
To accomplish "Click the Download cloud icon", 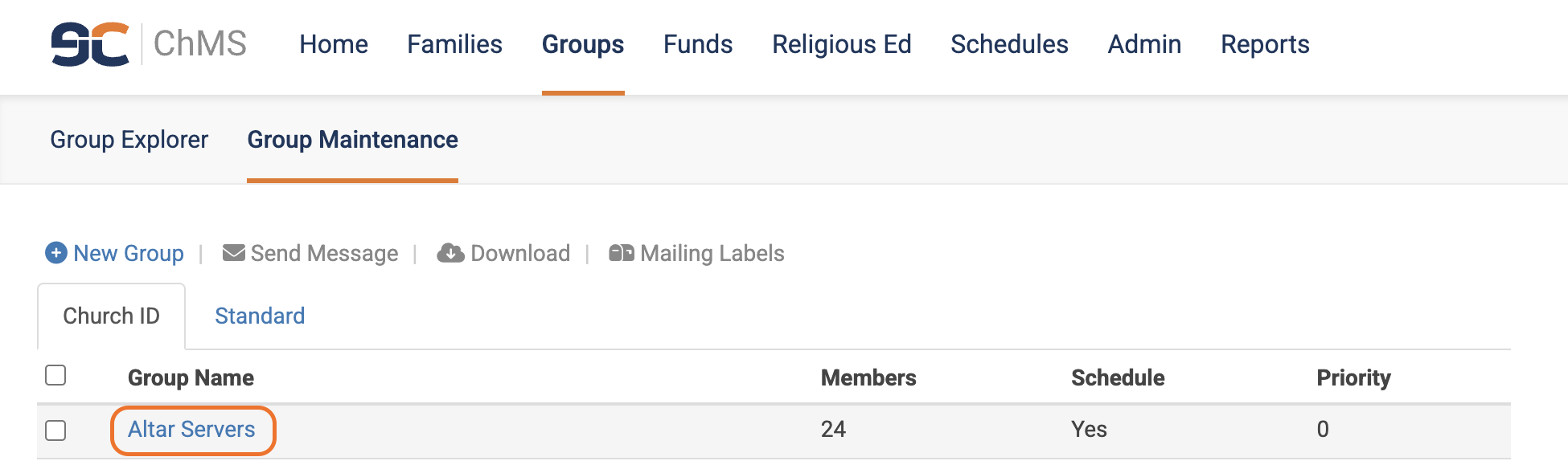I will 450,253.
